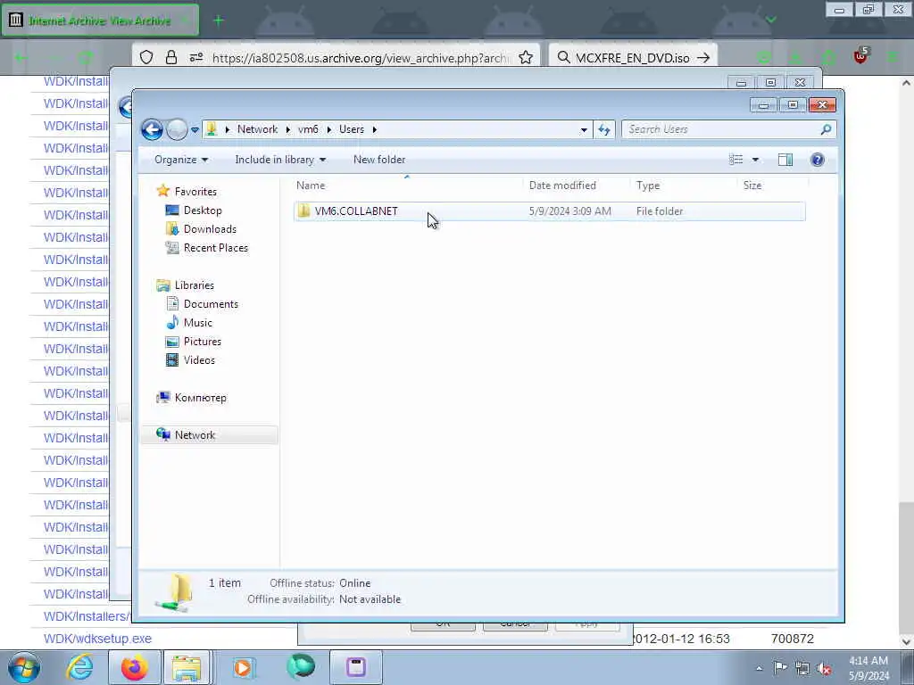Open the recent locations dropdown beside Forward
Image resolution: width=914 pixels, height=685 pixels.
coord(195,130)
